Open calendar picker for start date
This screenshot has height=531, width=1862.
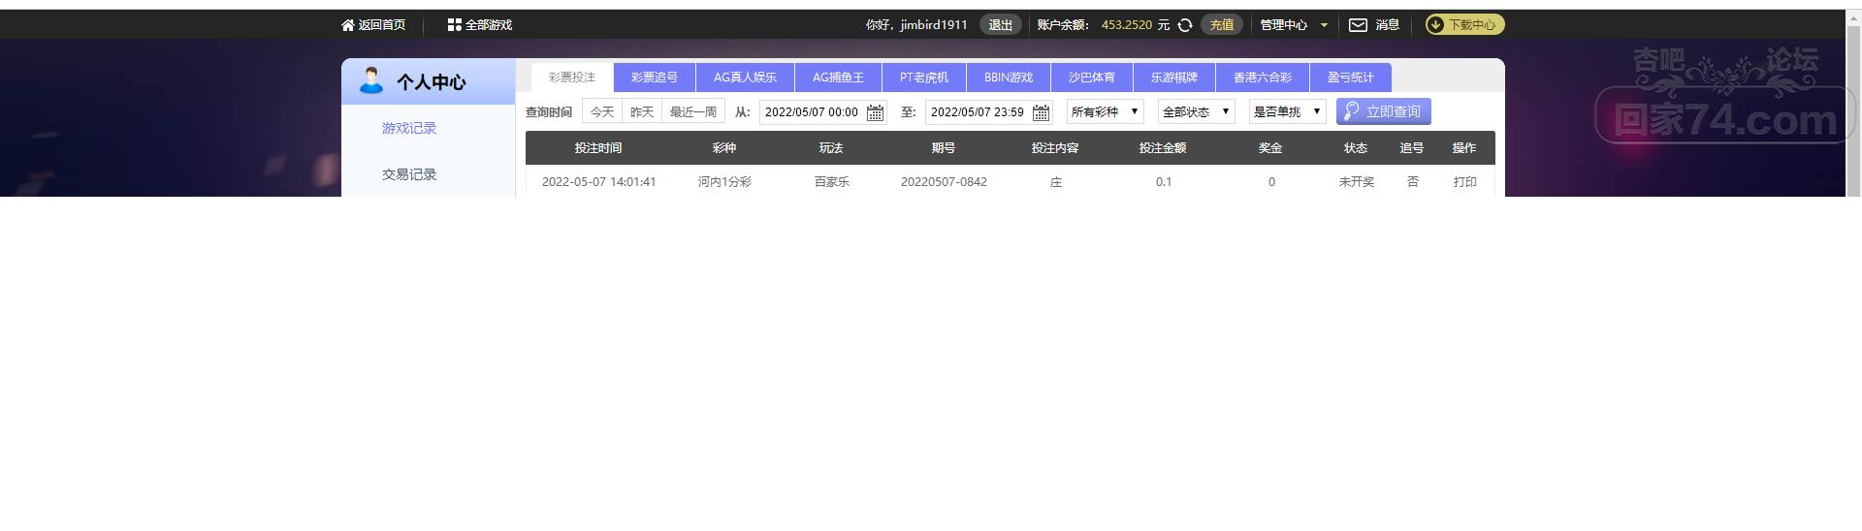(875, 112)
